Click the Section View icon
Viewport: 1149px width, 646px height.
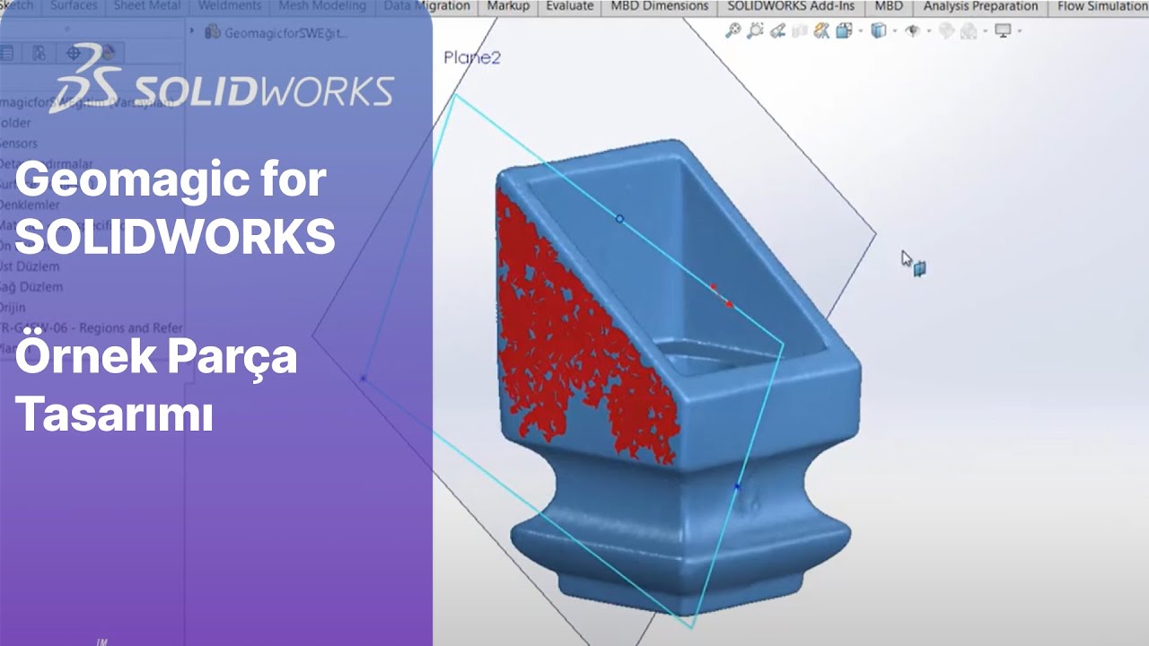click(x=800, y=31)
